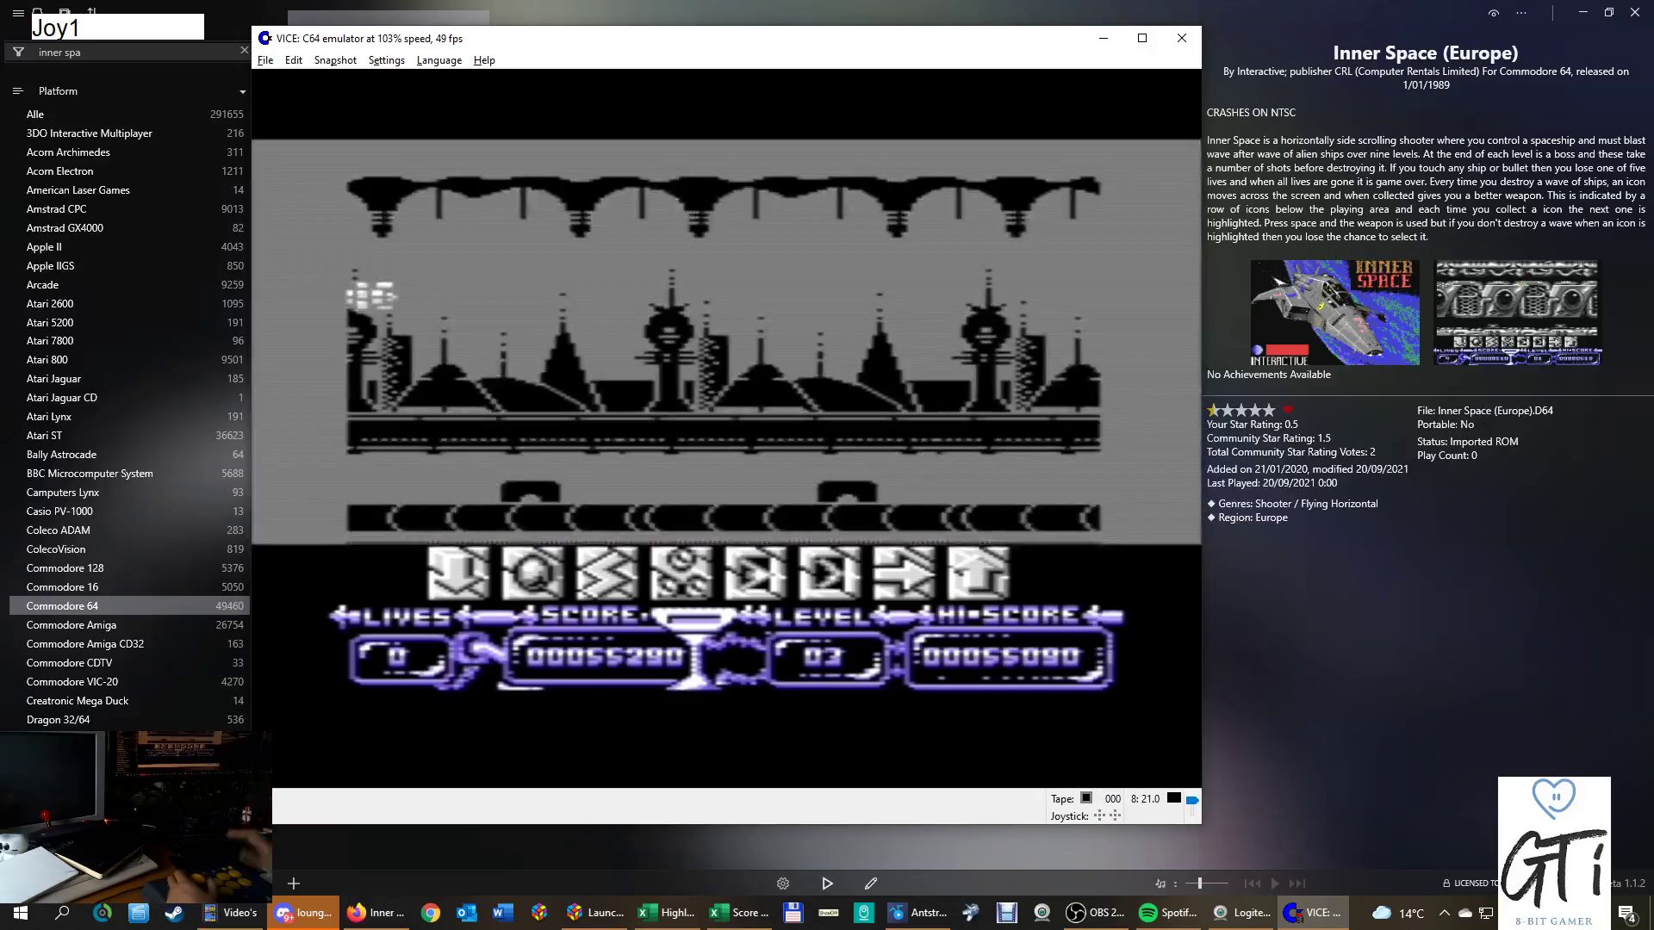This screenshot has width=1654, height=930.
Task: Open the OBS taskbar item
Action: [1096, 913]
